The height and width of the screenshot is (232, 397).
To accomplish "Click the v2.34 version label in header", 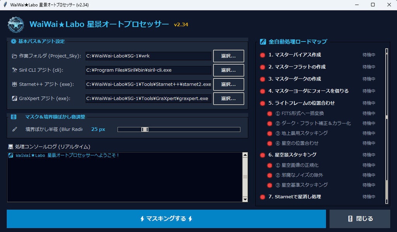I will (181, 24).
